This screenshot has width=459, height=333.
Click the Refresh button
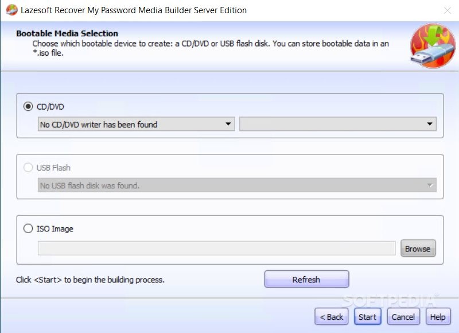pos(306,280)
